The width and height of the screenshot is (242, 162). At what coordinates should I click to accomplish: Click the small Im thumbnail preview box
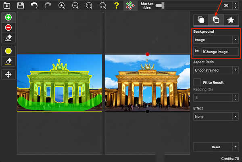click(x=197, y=51)
